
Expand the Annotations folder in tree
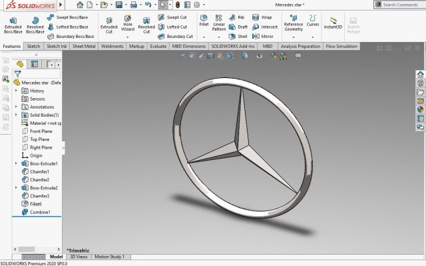point(16,107)
